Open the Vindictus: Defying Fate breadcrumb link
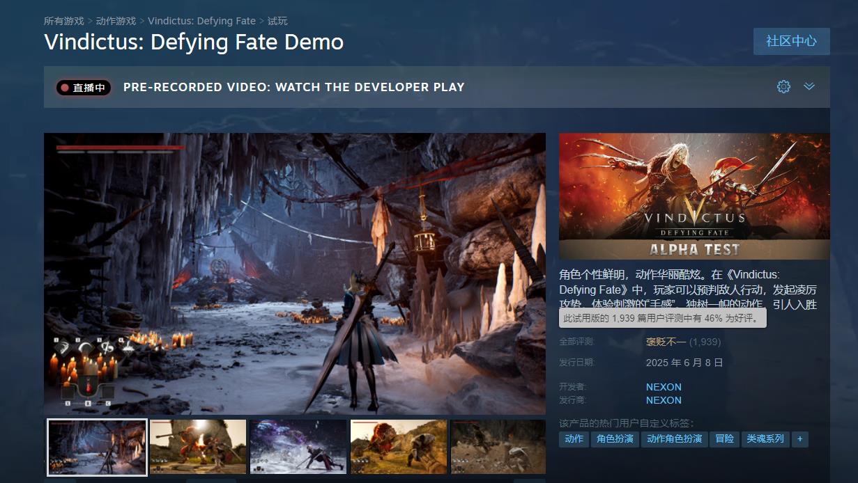This screenshot has height=483, width=858. (x=201, y=21)
